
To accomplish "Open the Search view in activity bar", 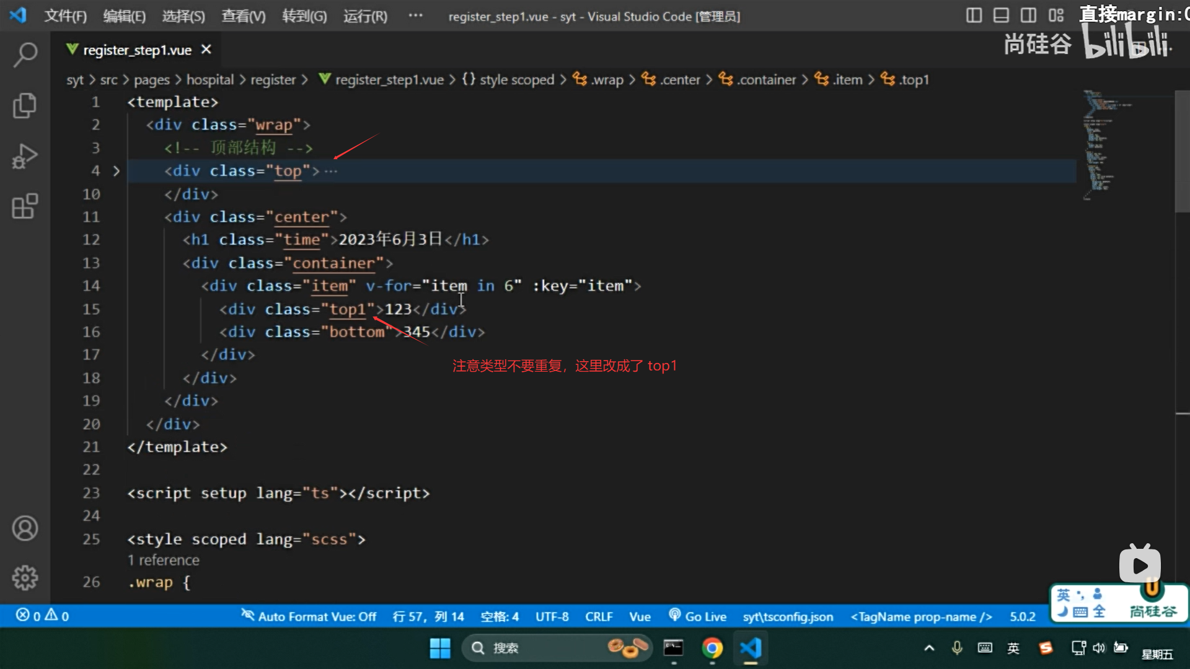I will tap(25, 55).
